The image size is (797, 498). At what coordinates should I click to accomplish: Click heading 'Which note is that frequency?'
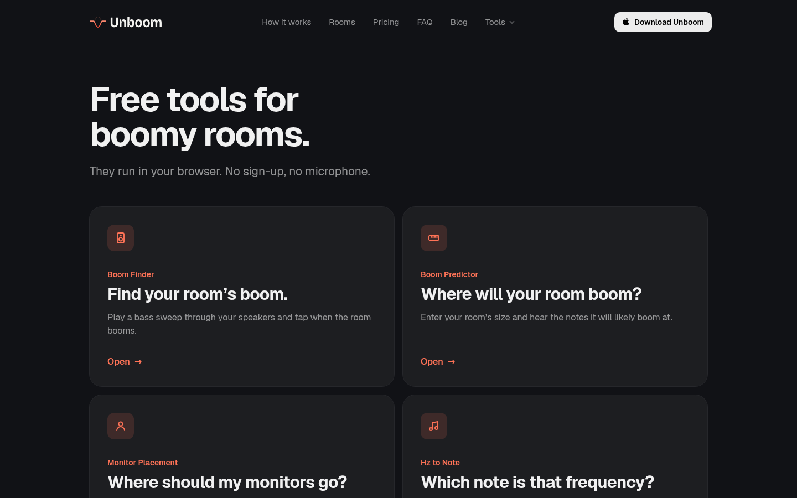[x=537, y=483]
